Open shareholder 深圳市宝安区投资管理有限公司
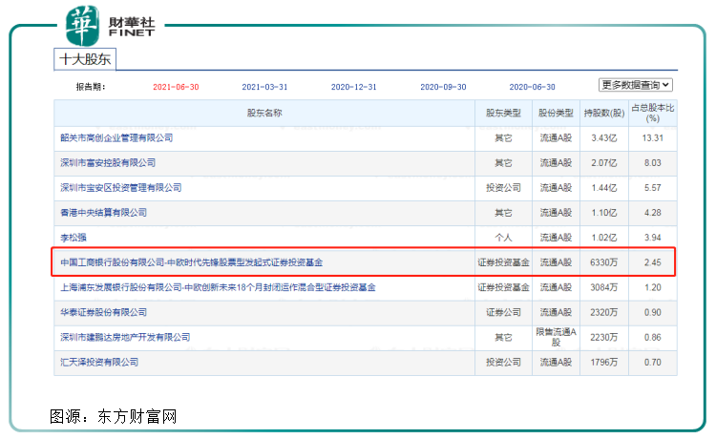This screenshot has height=439, width=716. [121, 188]
